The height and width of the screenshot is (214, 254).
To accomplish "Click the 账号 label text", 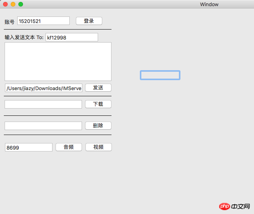I will tap(10, 22).
